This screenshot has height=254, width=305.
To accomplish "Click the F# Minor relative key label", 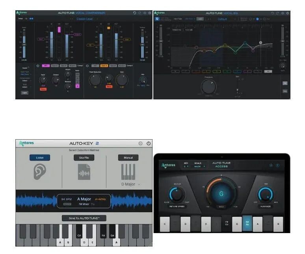I will coord(84,204).
